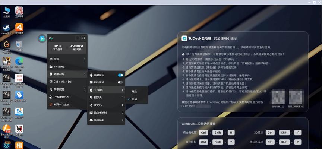This screenshot has width=322, height=149.
Task: Click the H key cap
Action: point(231,133)
